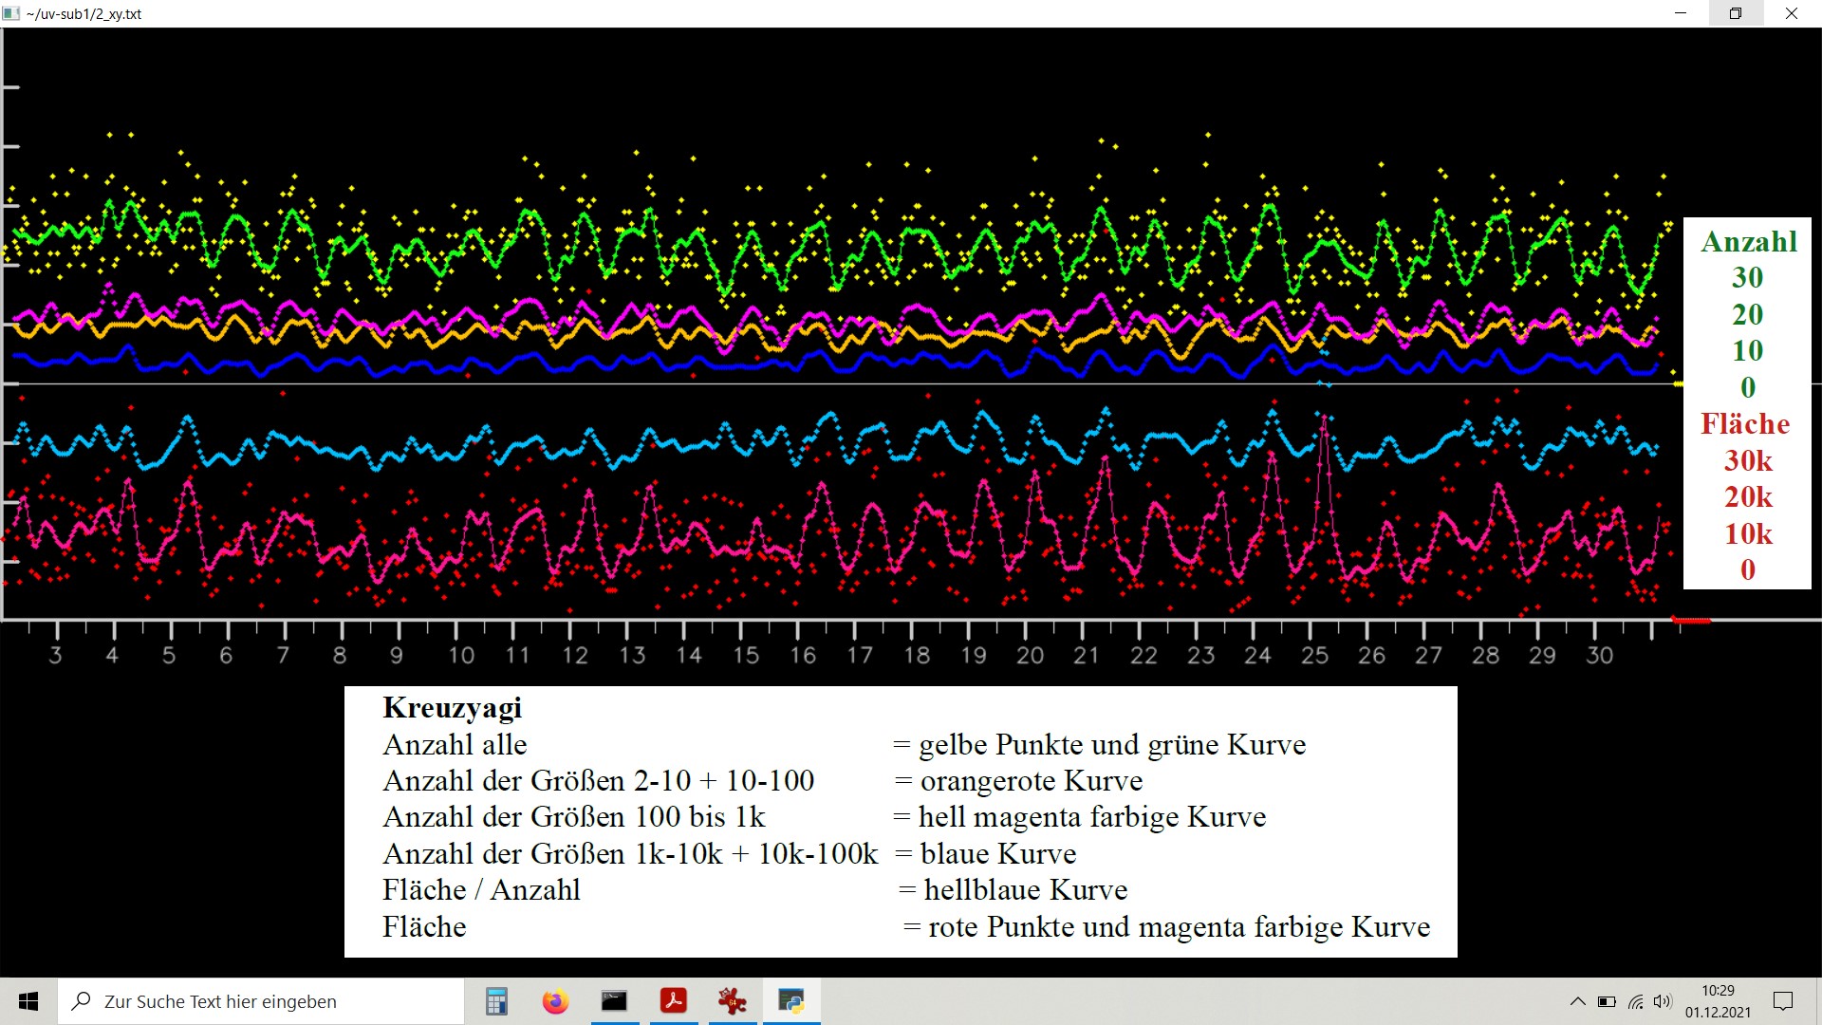Click the green 'Anzahl' legend heading
The height and width of the screenshot is (1025, 1822).
pyautogui.click(x=1748, y=241)
